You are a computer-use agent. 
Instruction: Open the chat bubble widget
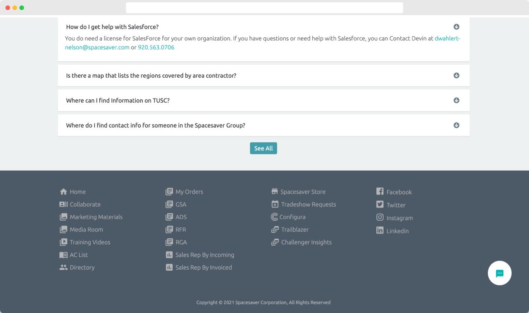(500, 273)
